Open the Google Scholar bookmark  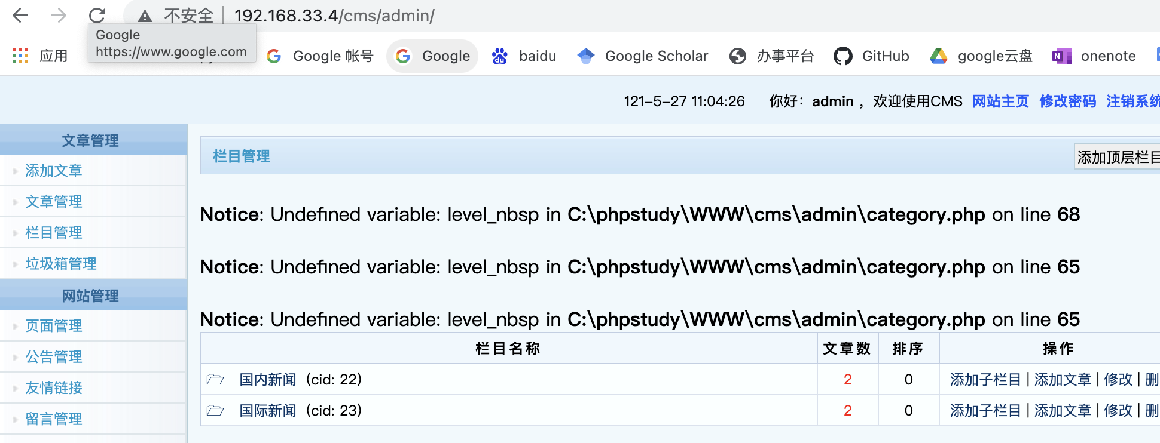(643, 56)
